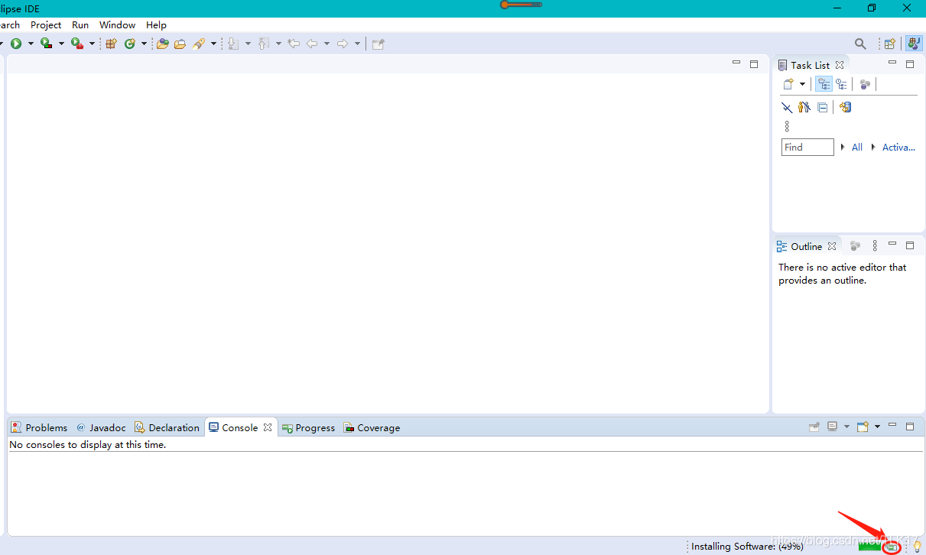Click the Coverage launch icon
The image size is (926, 555).
(46, 44)
